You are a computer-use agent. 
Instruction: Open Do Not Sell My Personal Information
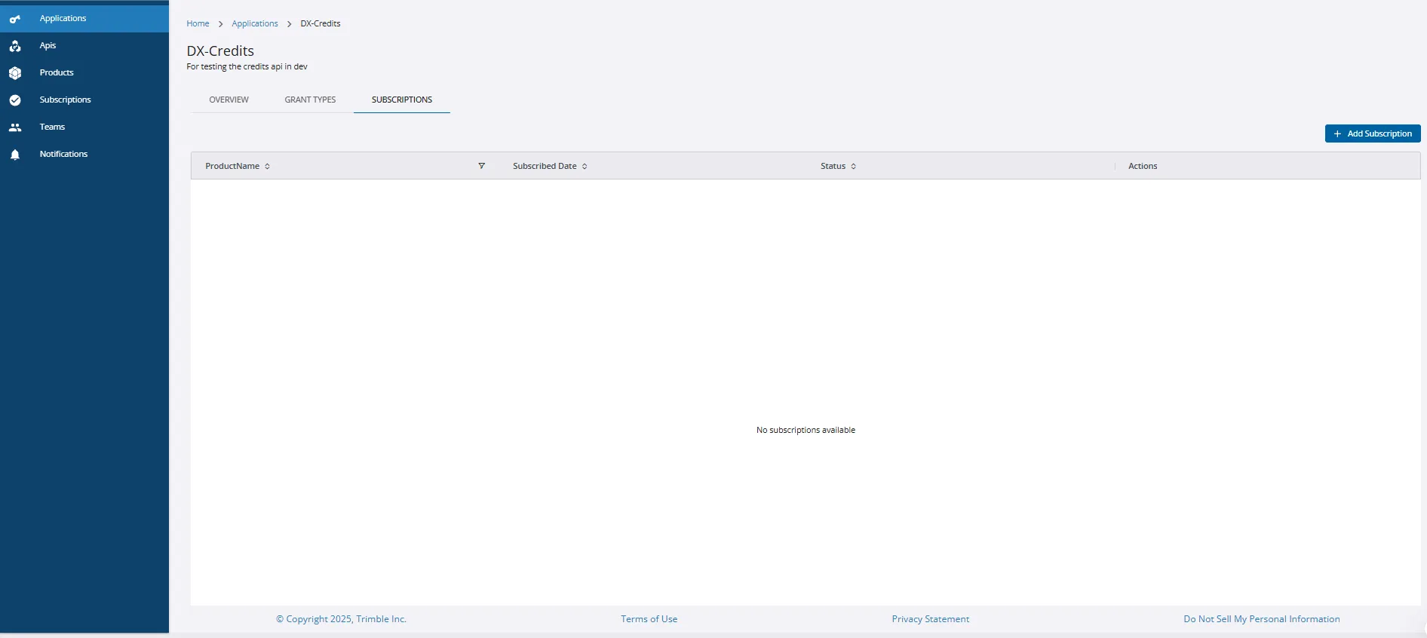click(1262, 619)
